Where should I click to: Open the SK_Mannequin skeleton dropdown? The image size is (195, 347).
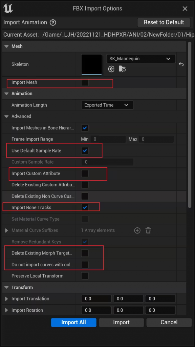tap(141, 59)
